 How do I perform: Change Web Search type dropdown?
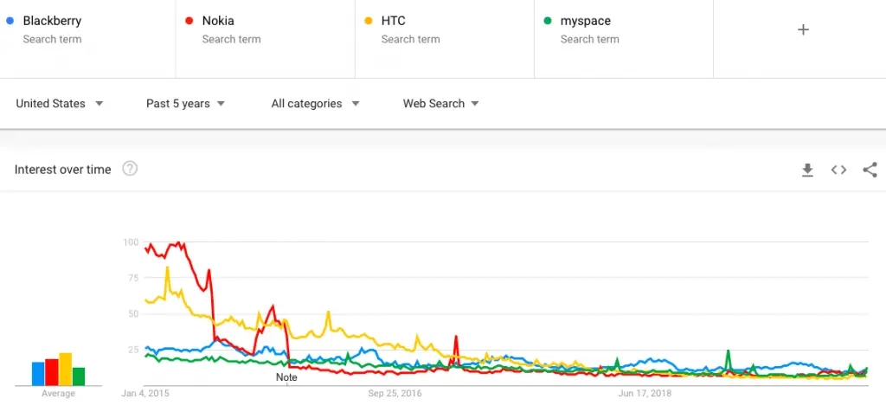[440, 103]
